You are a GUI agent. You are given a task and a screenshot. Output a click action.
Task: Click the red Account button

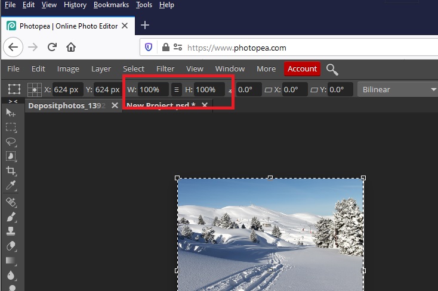(x=302, y=69)
